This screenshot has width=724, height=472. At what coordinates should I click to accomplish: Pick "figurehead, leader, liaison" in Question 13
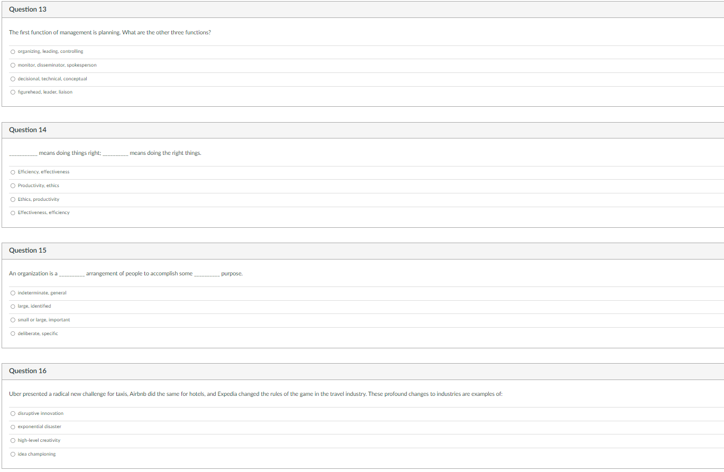pos(13,92)
